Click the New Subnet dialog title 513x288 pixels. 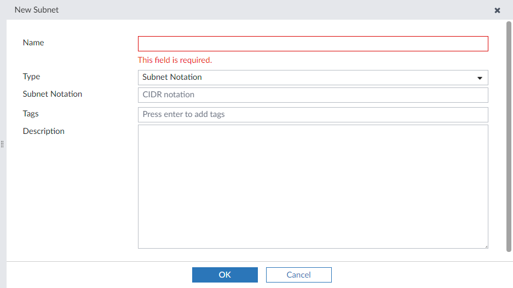pos(37,10)
